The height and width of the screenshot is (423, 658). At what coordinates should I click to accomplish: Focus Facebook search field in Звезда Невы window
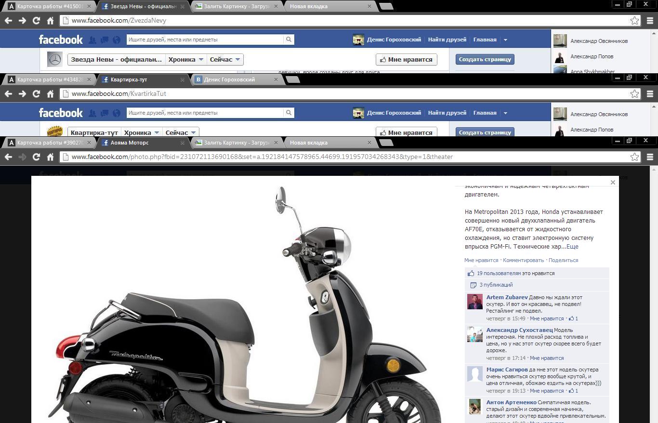(x=205, y=40)
